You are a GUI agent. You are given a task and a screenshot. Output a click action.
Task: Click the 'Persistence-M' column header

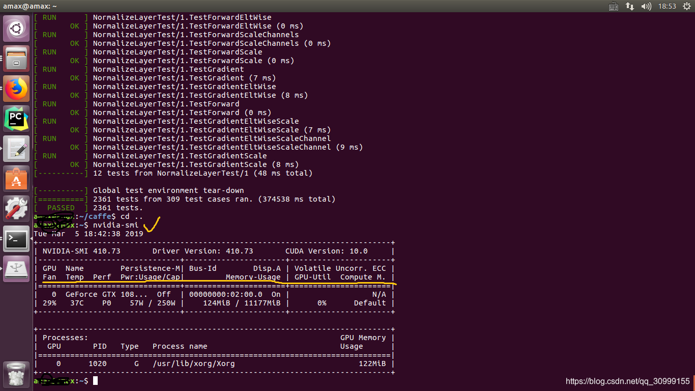click(x=150, y=268)
